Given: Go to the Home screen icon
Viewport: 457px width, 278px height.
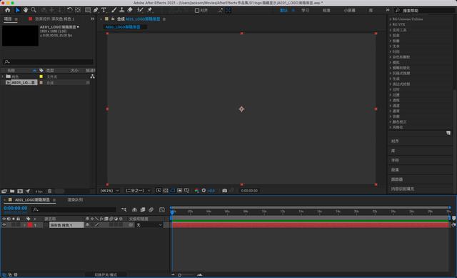Looking at the screenshot, I should pyautogui.click(x=8, y=10).
